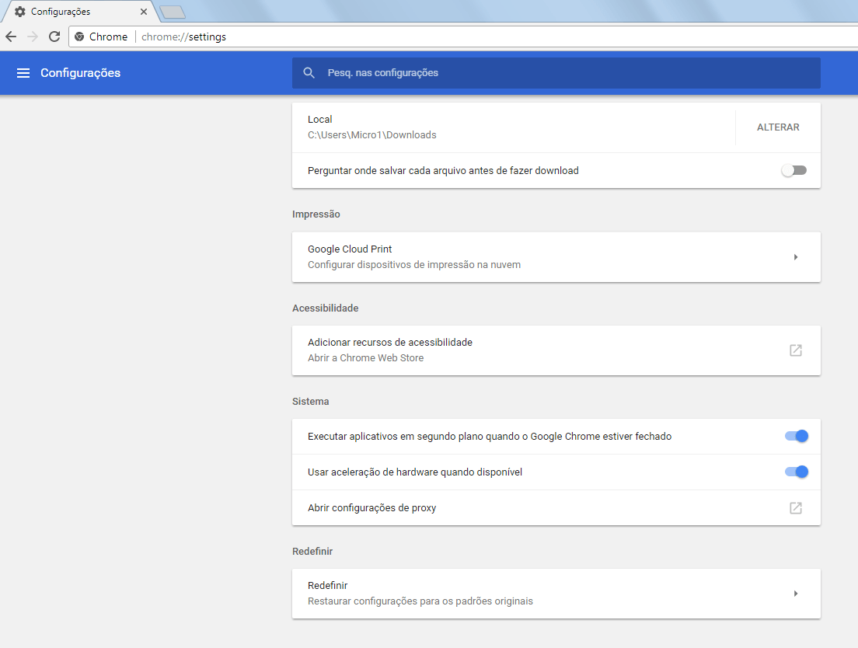Open external link icon for proxy settings
The width and height of the screenshot is (858, 648).
(x=796, y=508)
